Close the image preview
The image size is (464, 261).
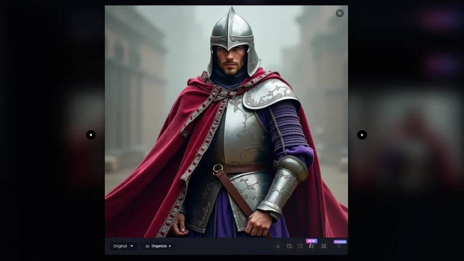point(340,13)
